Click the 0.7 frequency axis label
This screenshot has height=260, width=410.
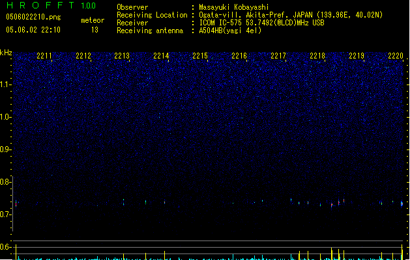(x=5, y=214)
